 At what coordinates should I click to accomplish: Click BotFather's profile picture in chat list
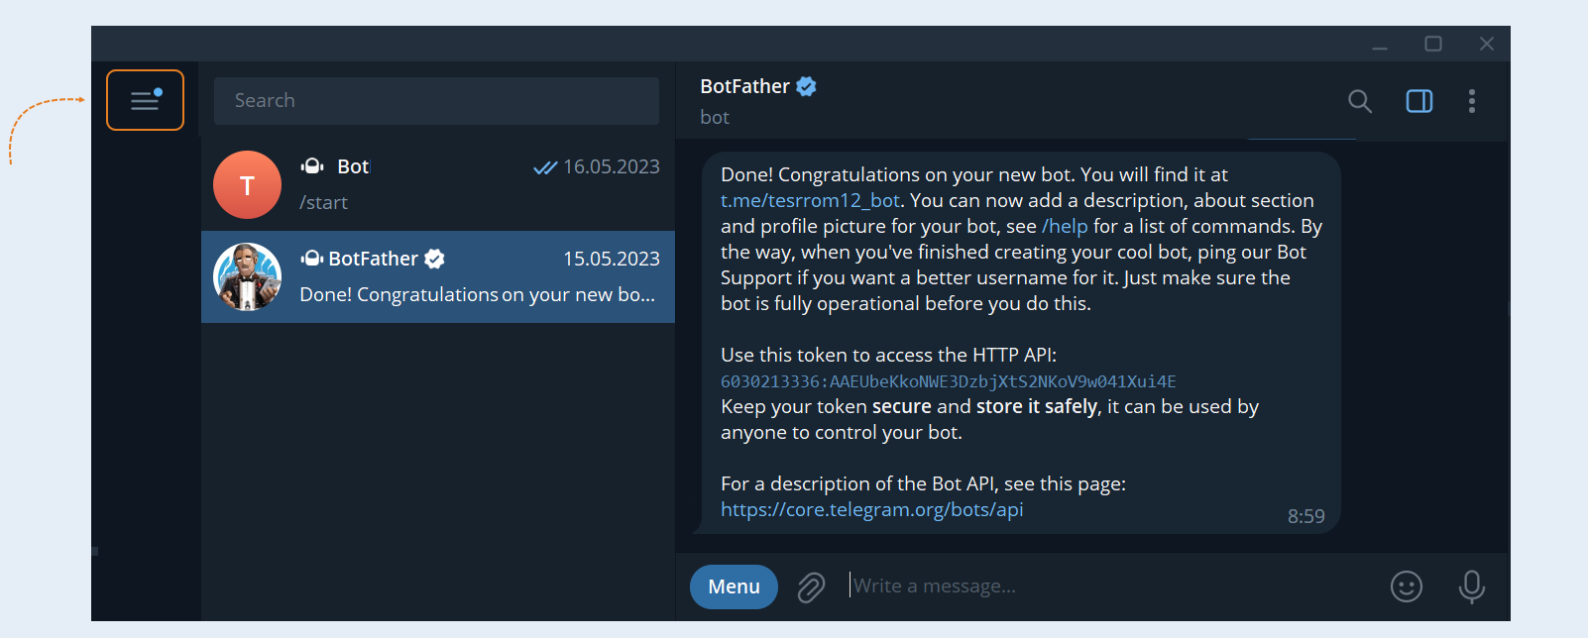pyautogui.click(x=247, y=276)
